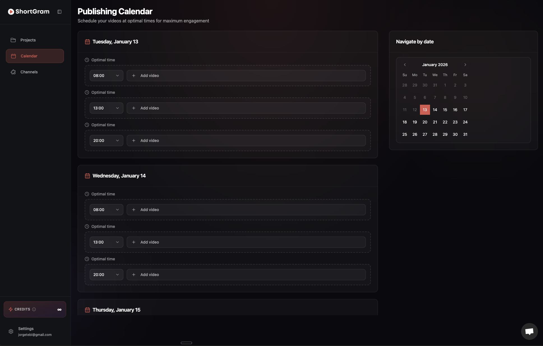Open the chat support bubble icon
Screen dimensions: 543x346
(529, 331)
